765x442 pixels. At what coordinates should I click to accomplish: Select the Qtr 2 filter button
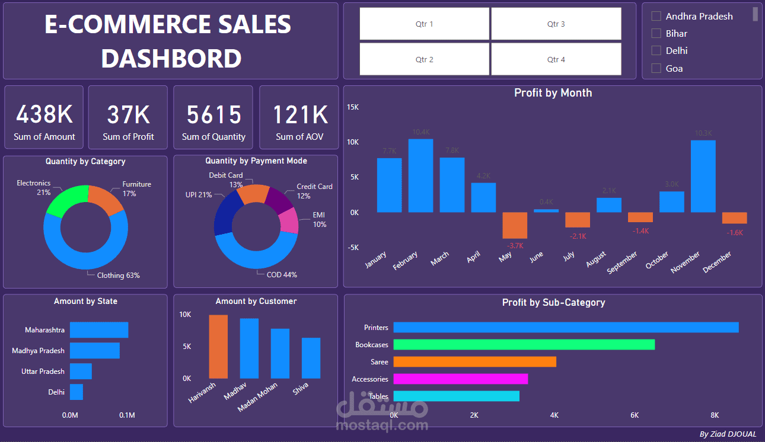point(424,59)
